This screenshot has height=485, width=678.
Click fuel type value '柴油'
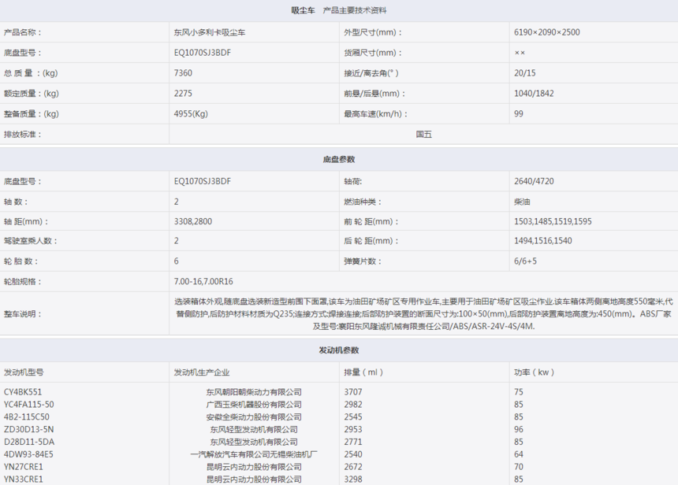pyautogui.click(x=523, y=202)
